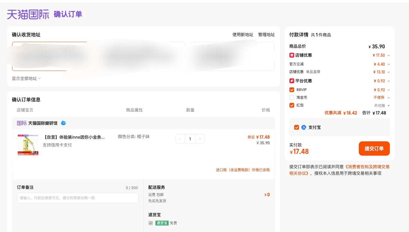Click the 数量 column header

tap(190, 110)
